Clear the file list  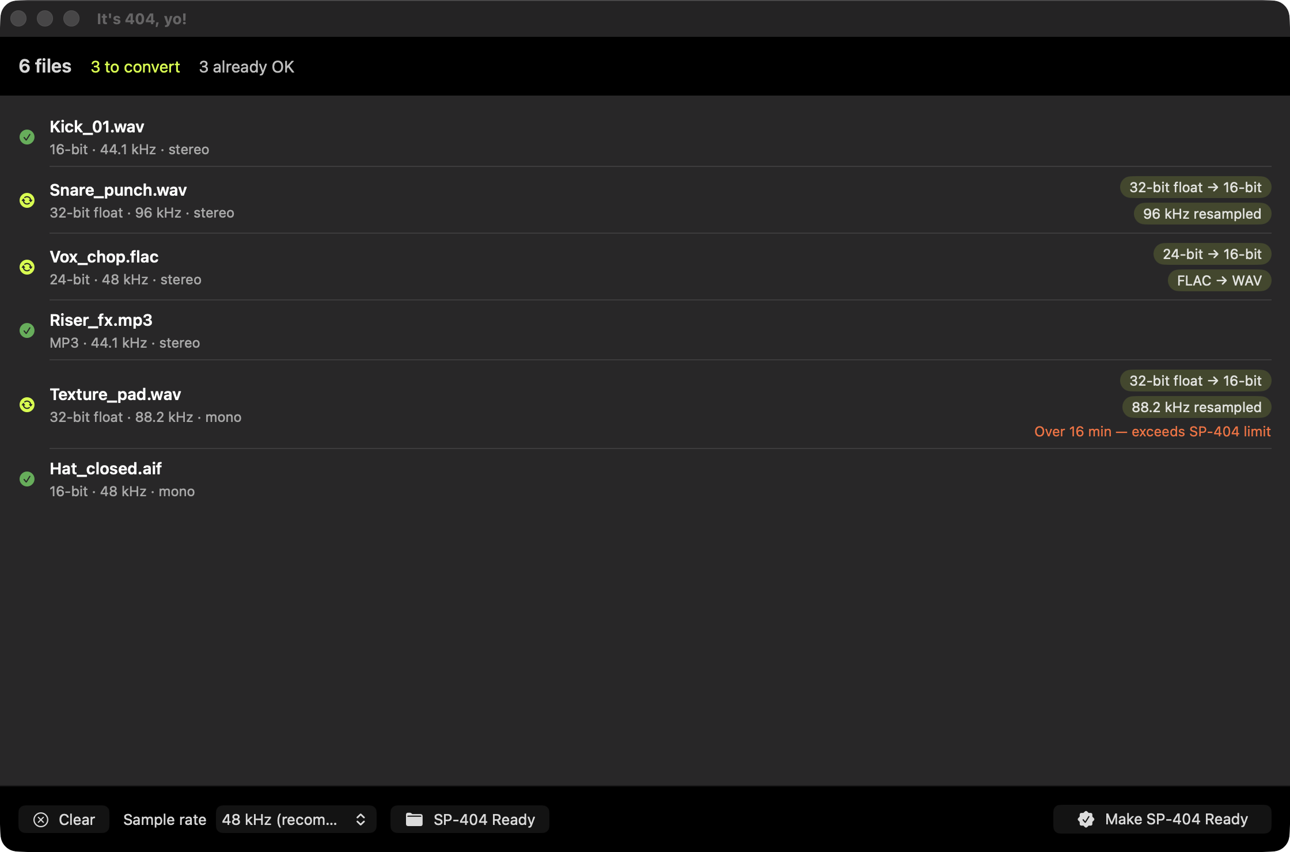64,819
